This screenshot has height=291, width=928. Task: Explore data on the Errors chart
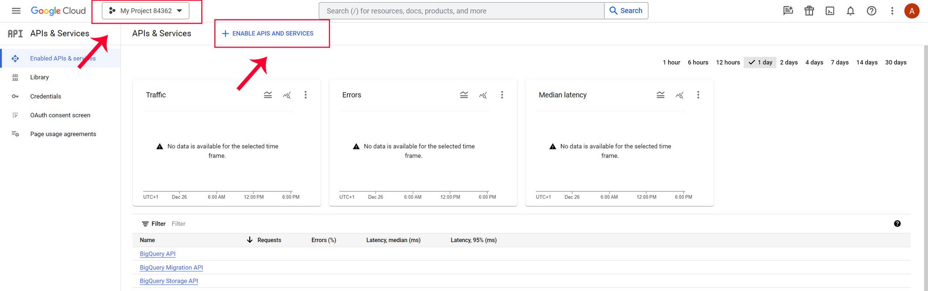[x=483, y=95]
